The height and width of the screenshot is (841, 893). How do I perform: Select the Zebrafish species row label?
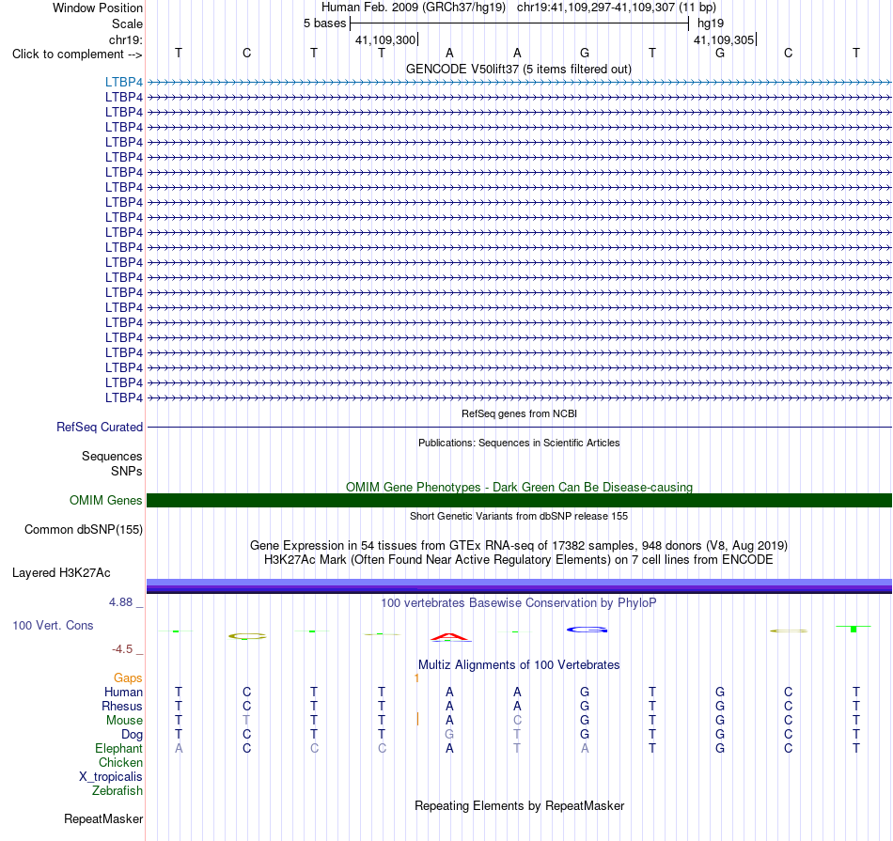pyautogui.click(x=117, y=790)
